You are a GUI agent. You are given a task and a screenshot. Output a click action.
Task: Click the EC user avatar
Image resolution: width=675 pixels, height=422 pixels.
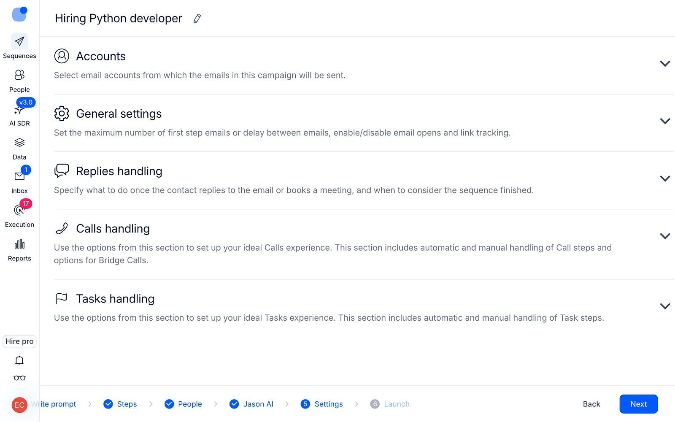click(19, 405)
